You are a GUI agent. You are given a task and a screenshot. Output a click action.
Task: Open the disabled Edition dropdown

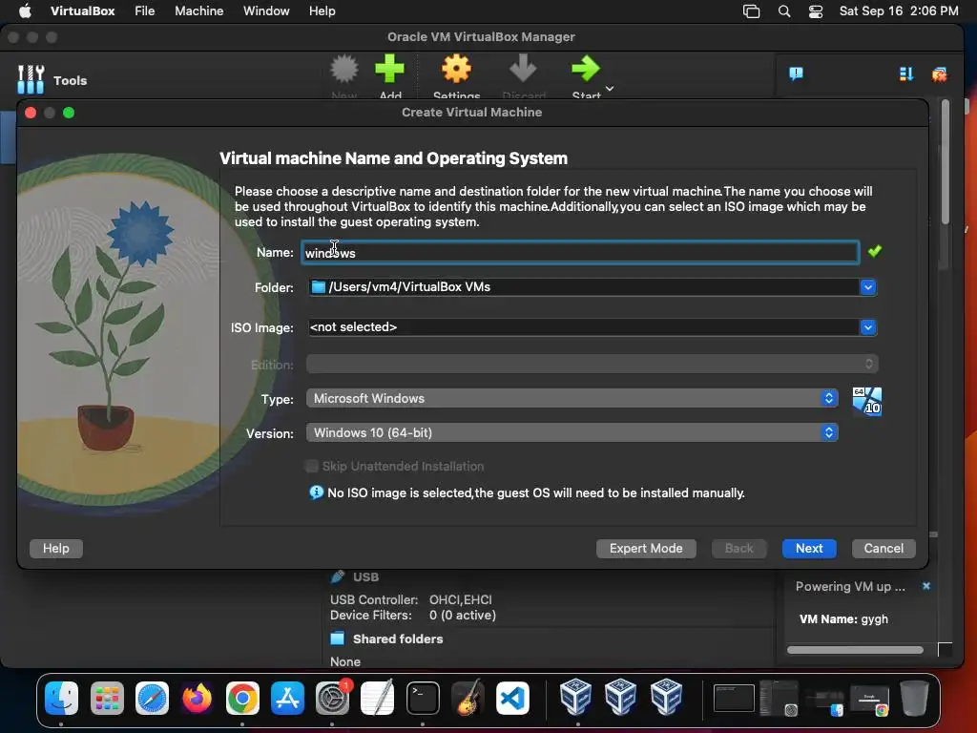coord(592,364)
